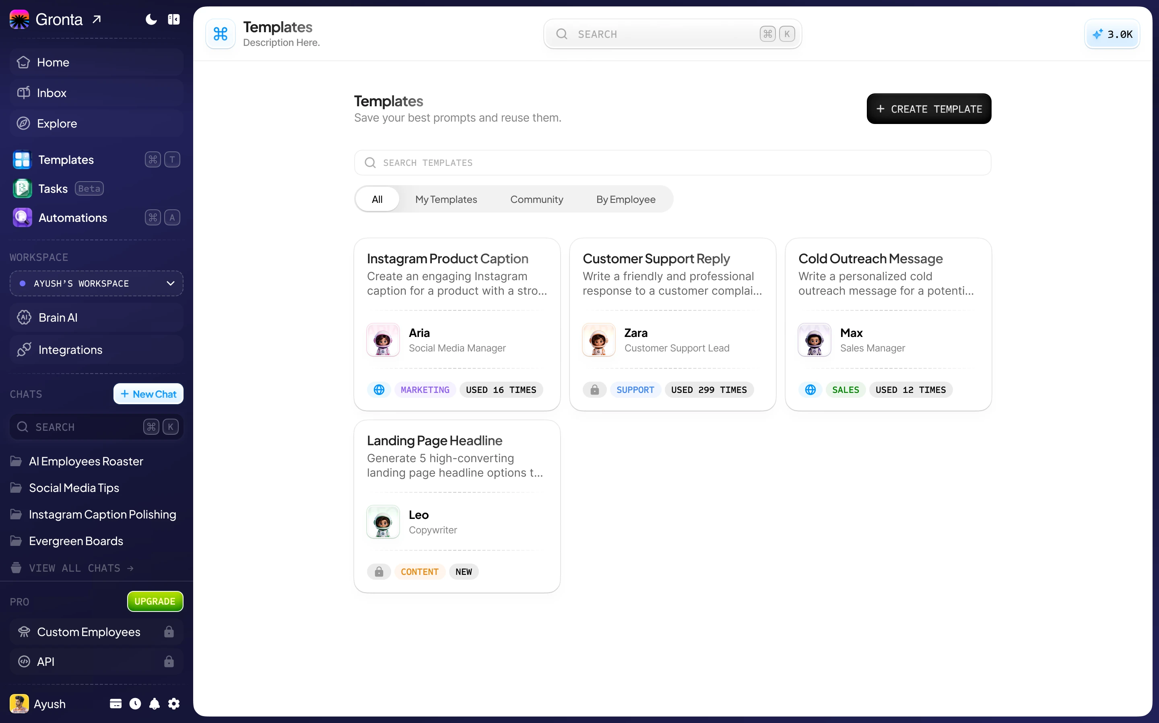This screenshot has width=1159, height=723.
Task: Click lock icon on Landing Page Headline card
Action: (379, 571)
